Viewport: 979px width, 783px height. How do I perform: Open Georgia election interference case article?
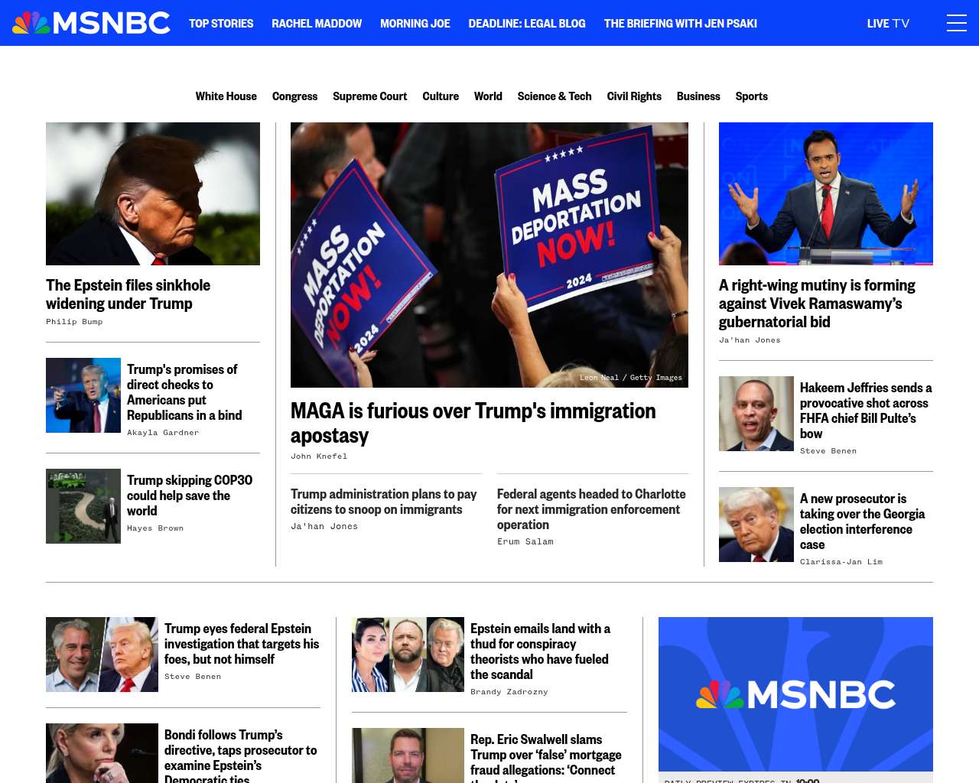[x=863, y=521]
